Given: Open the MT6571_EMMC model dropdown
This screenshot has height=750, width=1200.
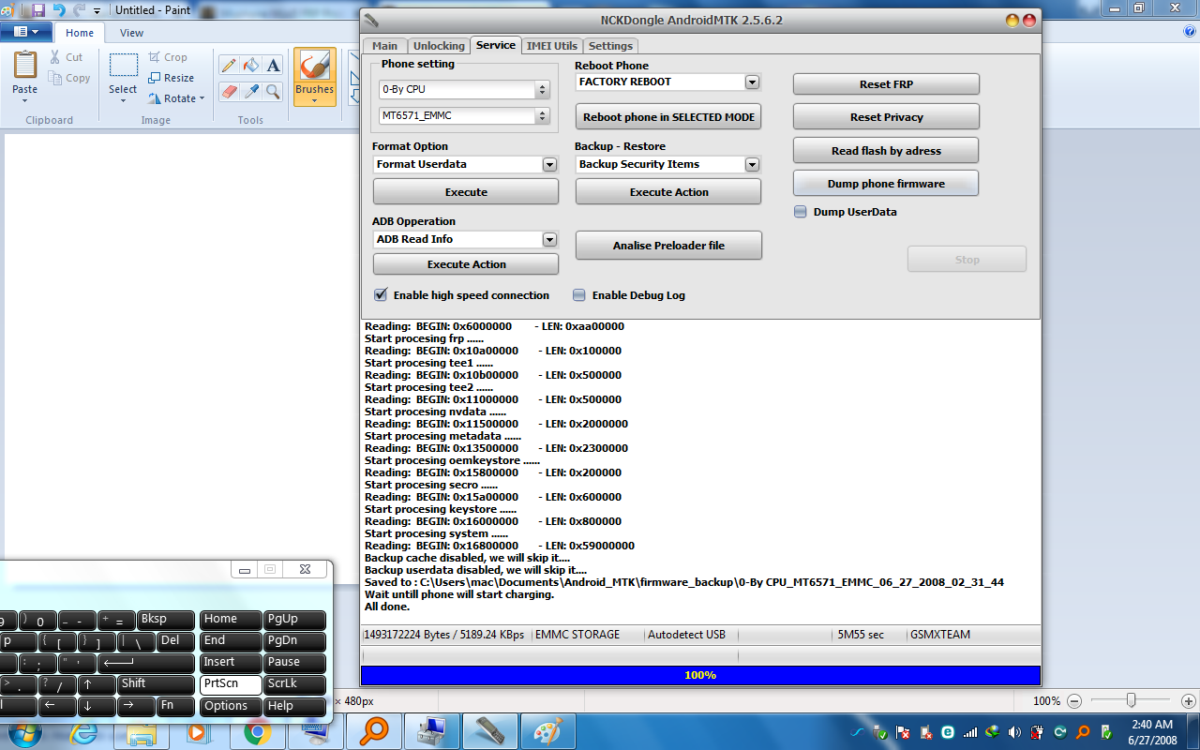Looking at the screenshot, I should pos(542,115).
